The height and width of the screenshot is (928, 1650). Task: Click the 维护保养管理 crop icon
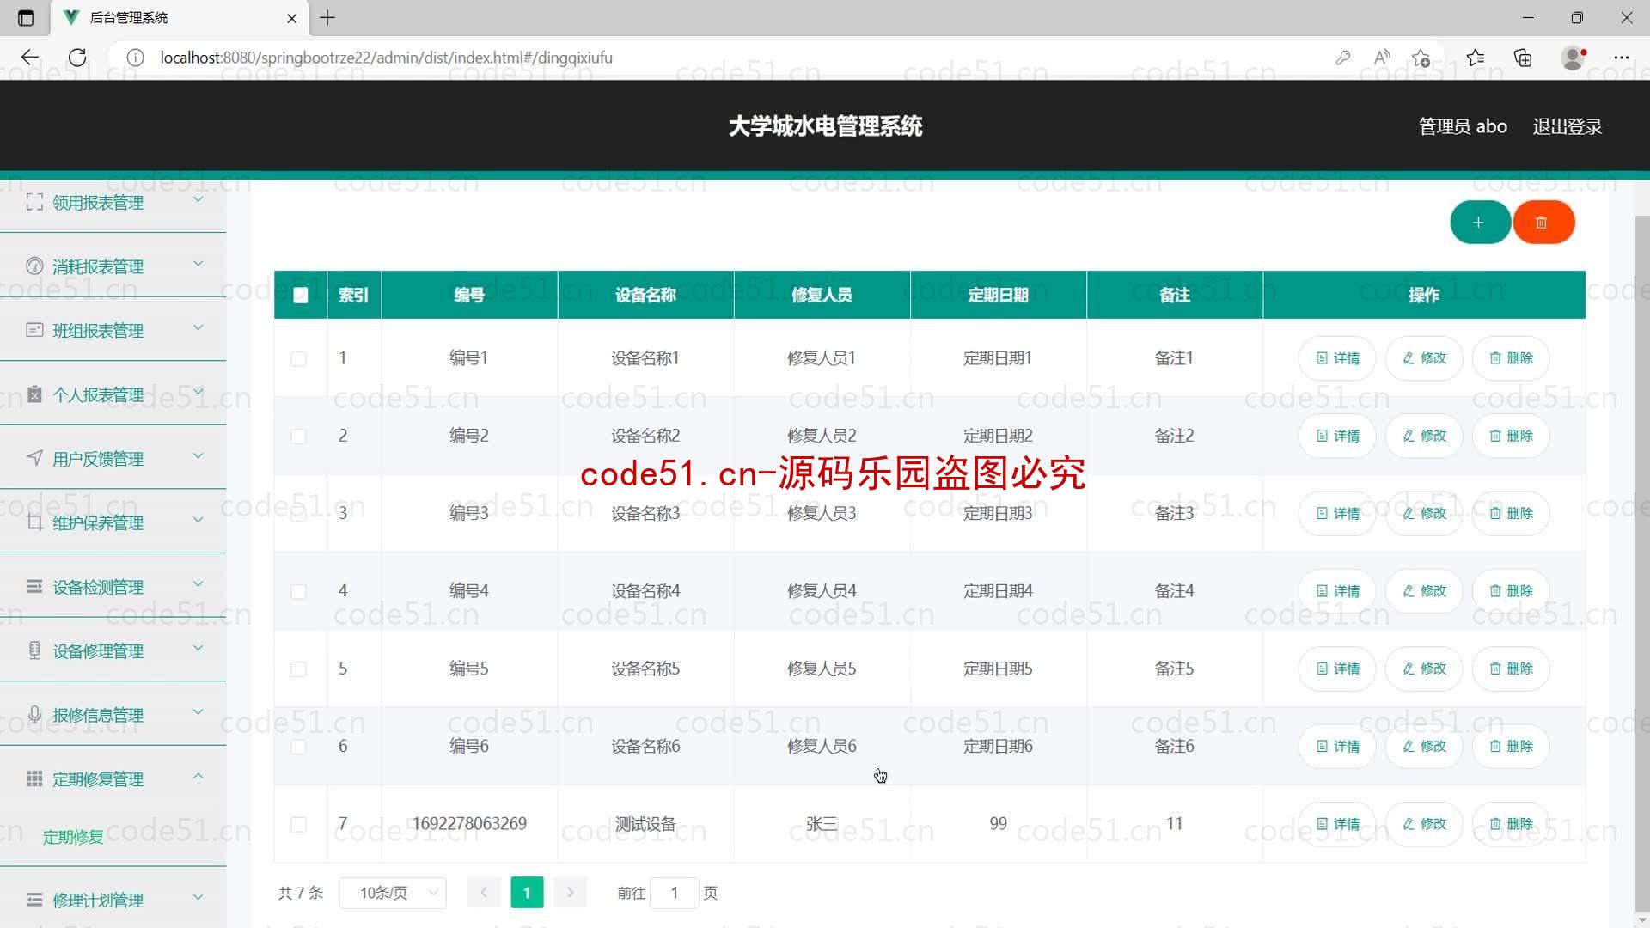34,522
